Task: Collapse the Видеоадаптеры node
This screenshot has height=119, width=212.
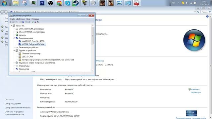Action: (14, 38)
